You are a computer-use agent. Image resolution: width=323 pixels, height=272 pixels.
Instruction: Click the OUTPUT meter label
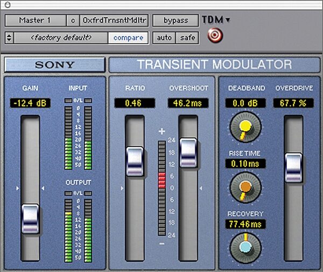tap(78, 183)
